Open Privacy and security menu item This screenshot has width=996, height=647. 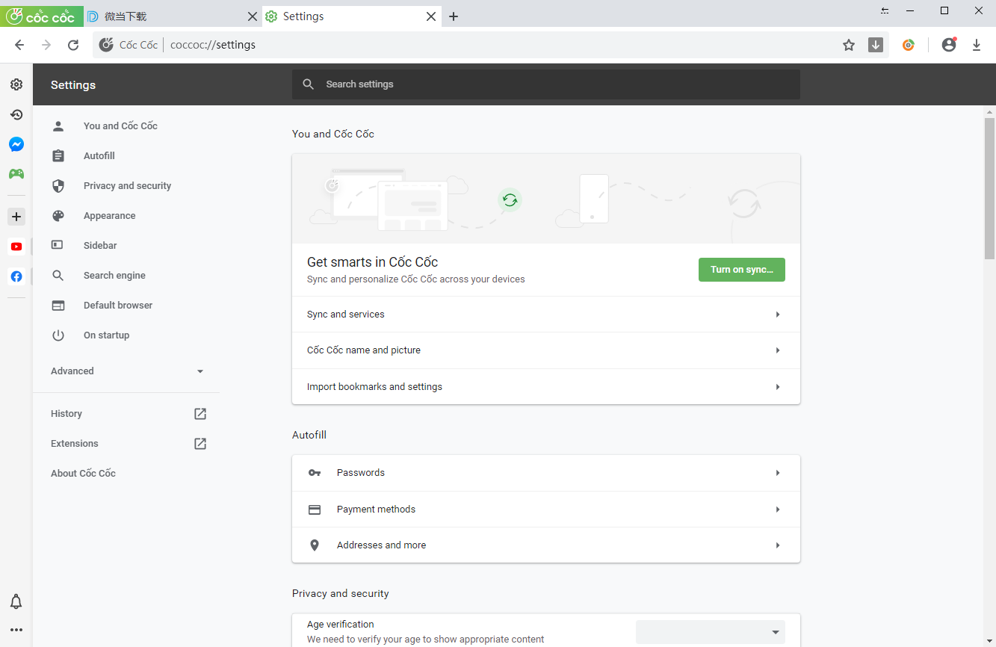(x=126, y=186)
